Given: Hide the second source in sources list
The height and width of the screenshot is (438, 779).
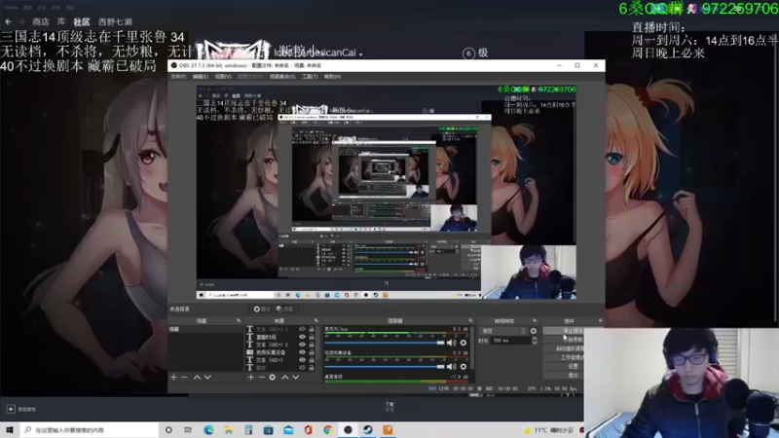Looking at the screenshot, I should coord(302,337).
